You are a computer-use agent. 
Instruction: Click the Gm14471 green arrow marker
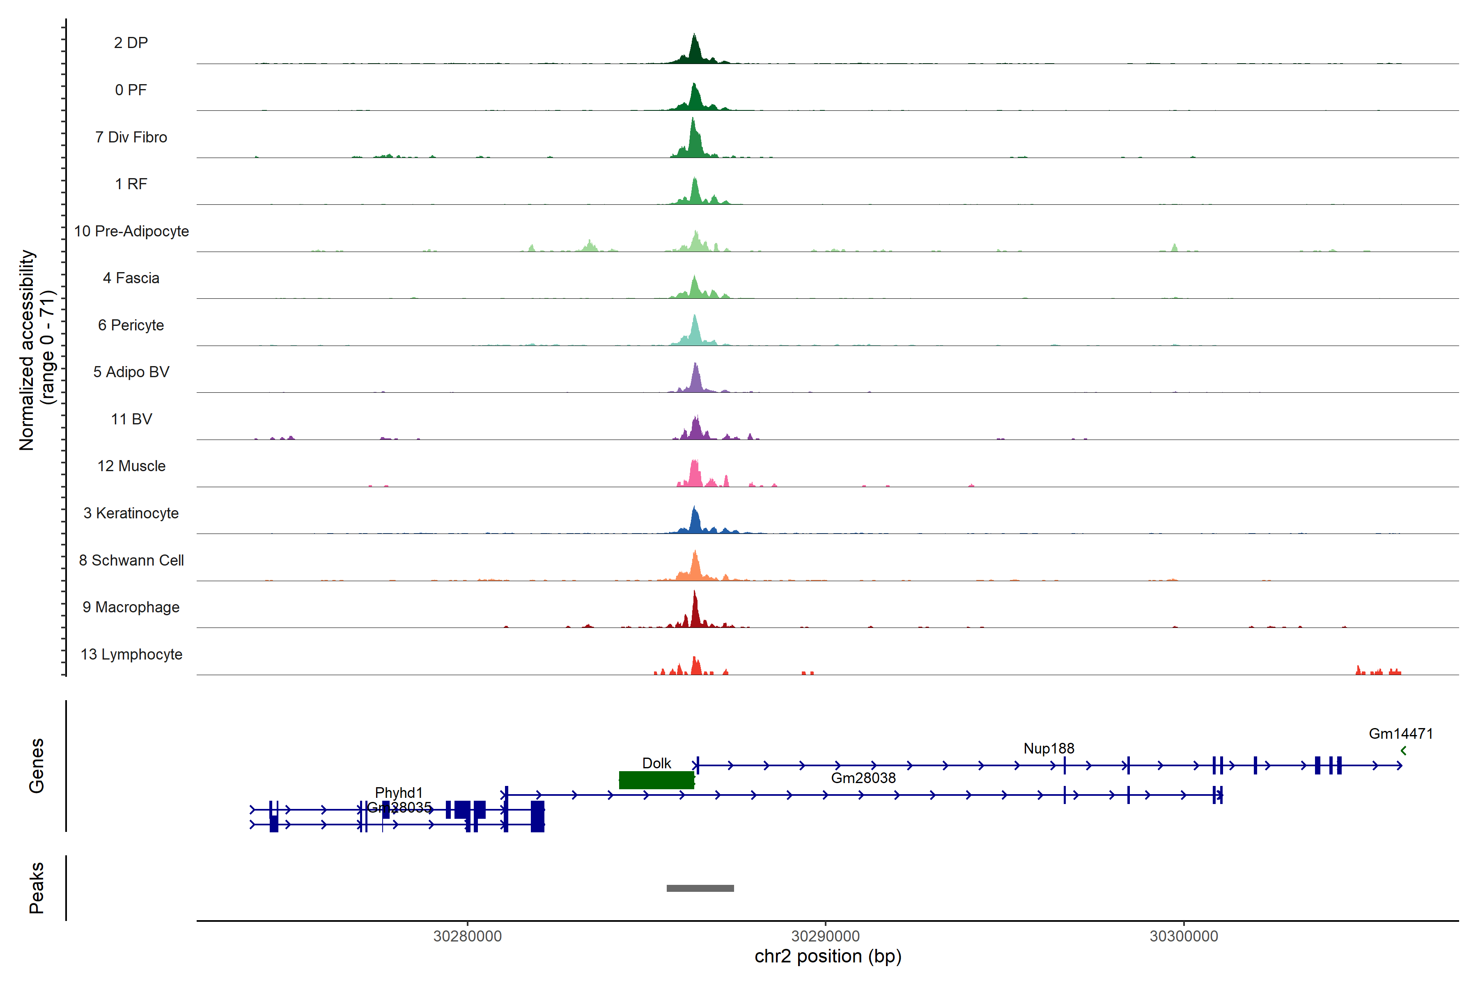pos(1403,751)
